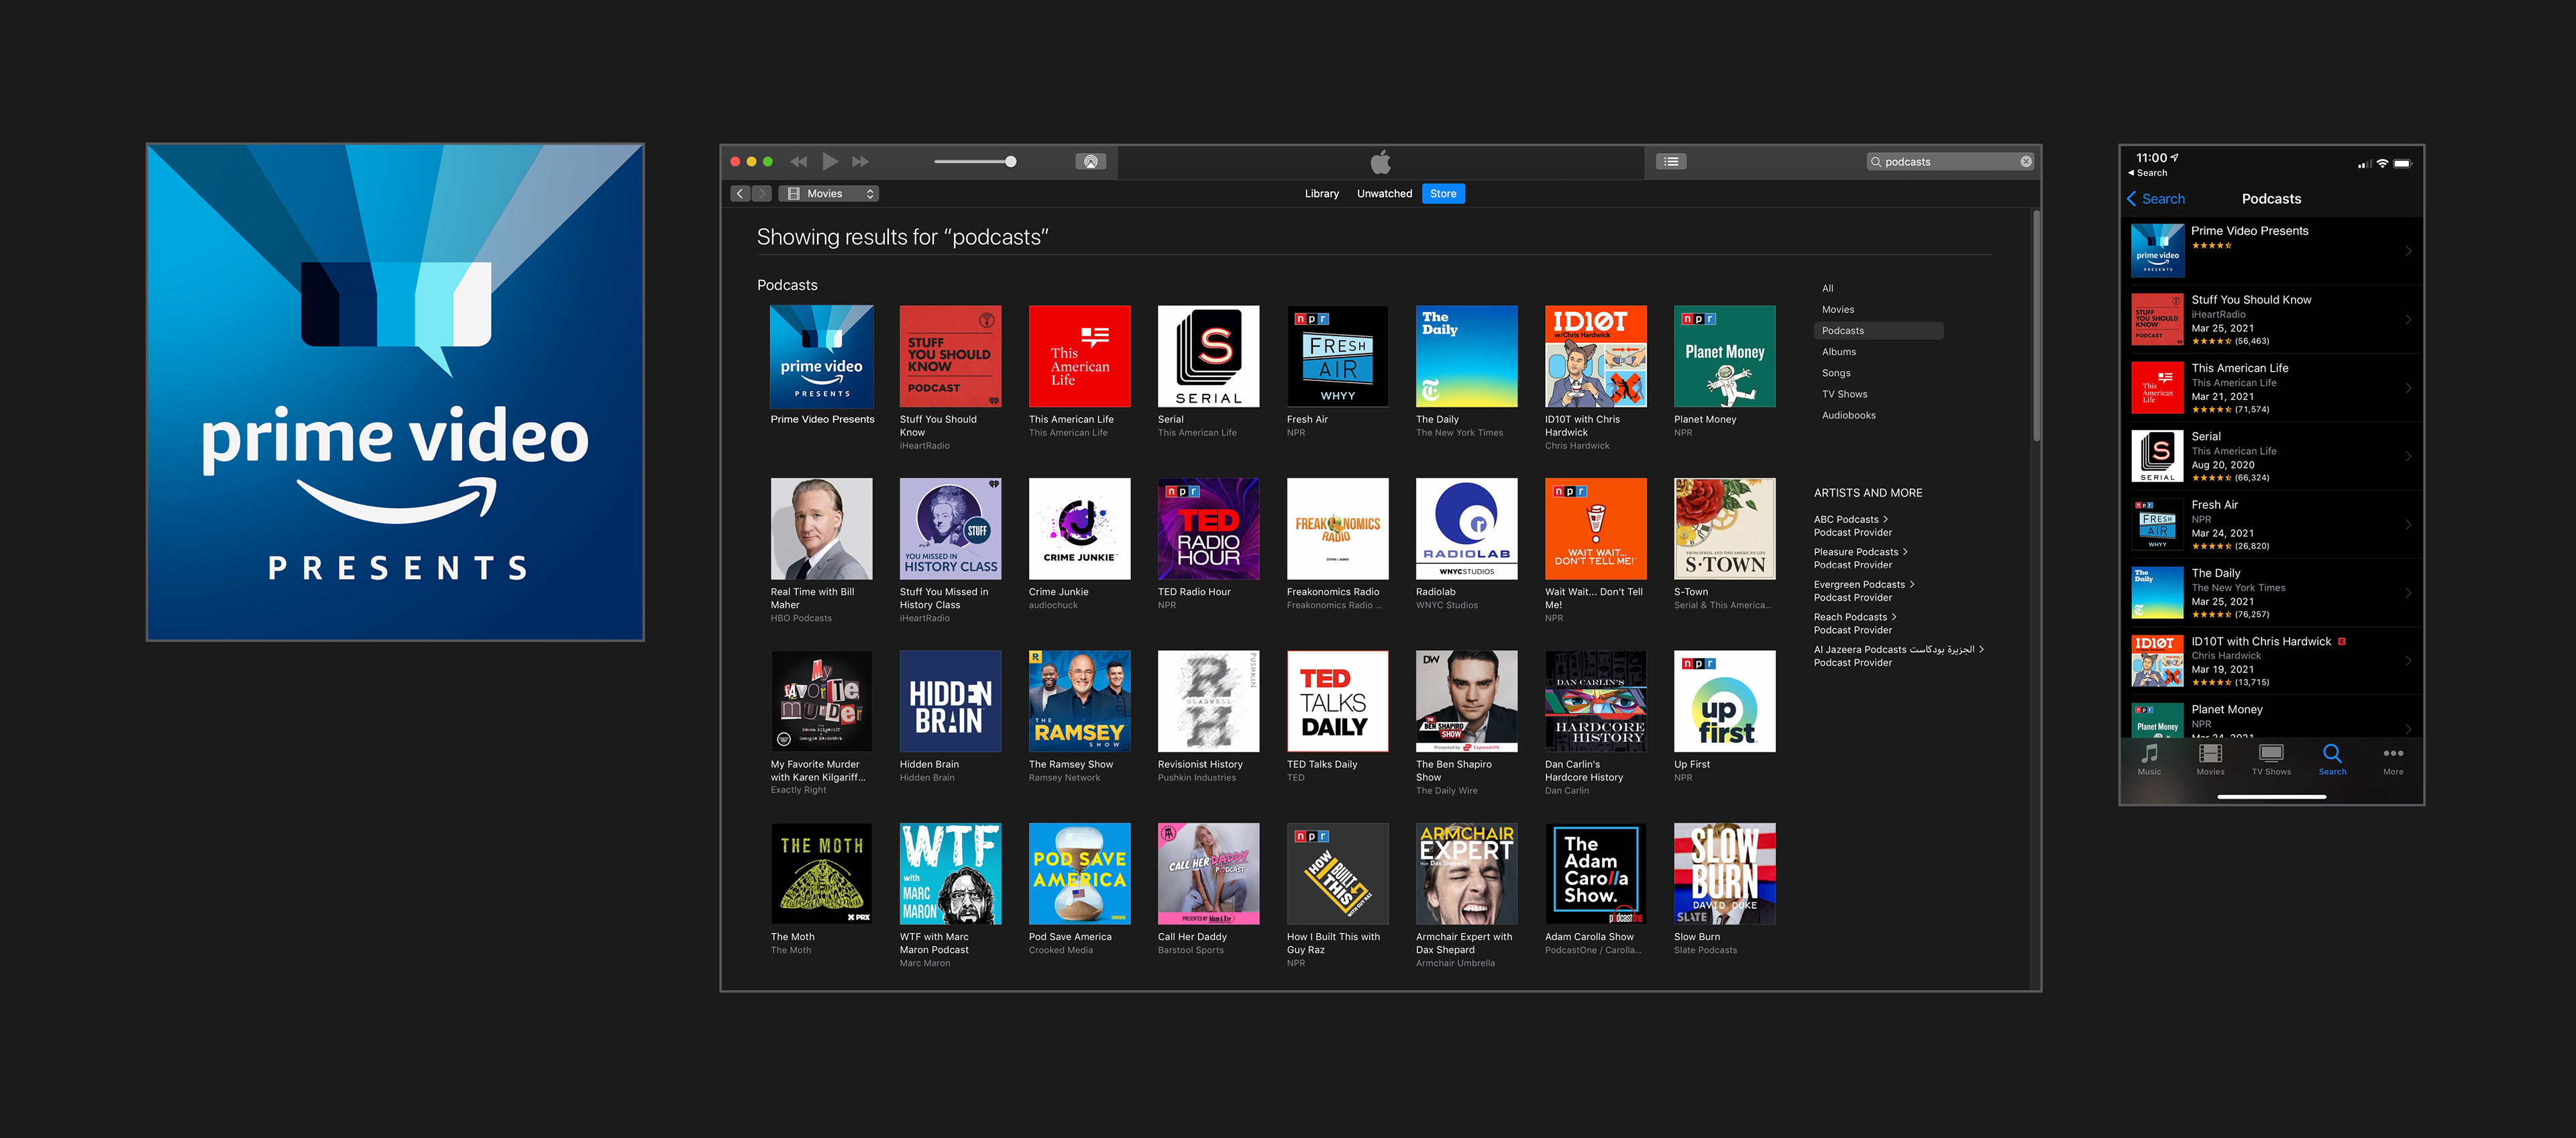Filter results by Audiobooks

point(1849,414)
